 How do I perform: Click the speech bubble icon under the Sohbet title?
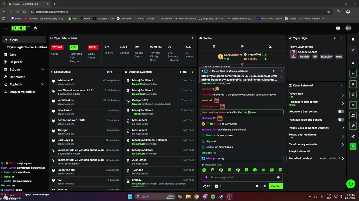coord(242,46)
